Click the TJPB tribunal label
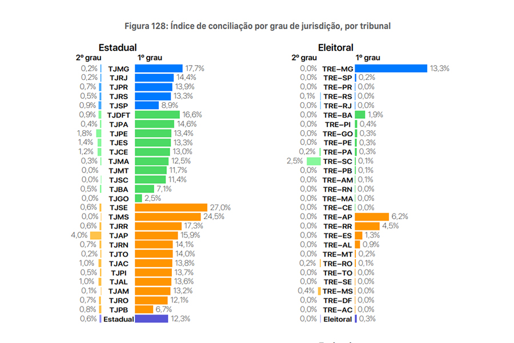Screen dimensions: 514x343 118,309
